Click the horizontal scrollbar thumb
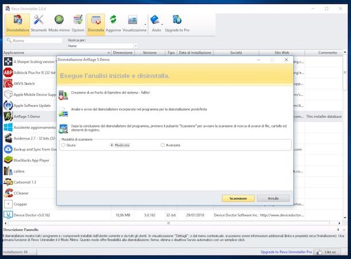Viewport: 351px width, 259px height. click(169, 223)
